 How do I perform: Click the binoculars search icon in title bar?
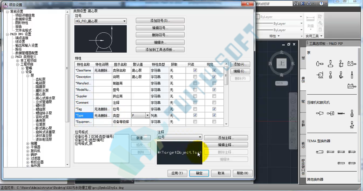pos(296,3)
